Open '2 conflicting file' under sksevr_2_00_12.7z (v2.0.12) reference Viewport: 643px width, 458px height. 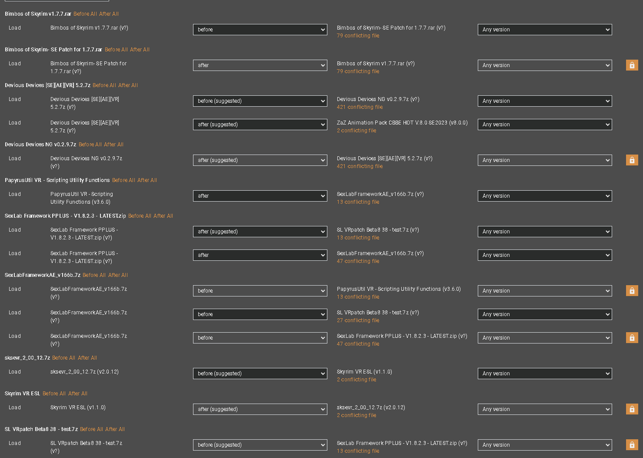coord(356,415)
